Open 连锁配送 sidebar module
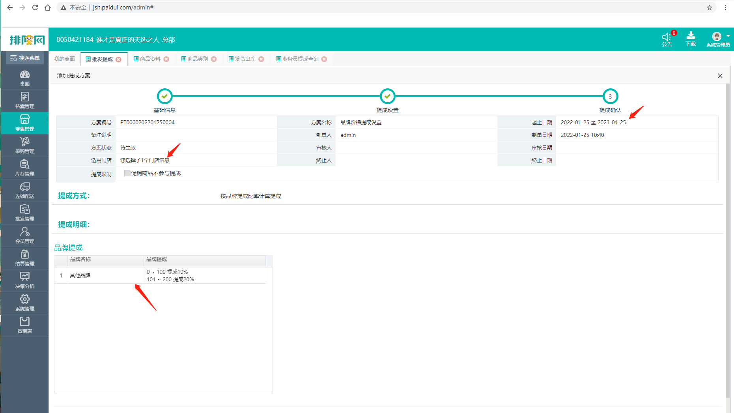Viewport: 734px width, 413px height. pos(25,191)
